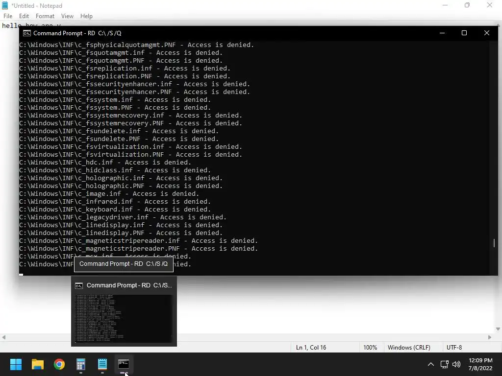Click the c_fssecurityenhancer.inf output line
This screenshot has width=502, height=376.
click(134, 84)
